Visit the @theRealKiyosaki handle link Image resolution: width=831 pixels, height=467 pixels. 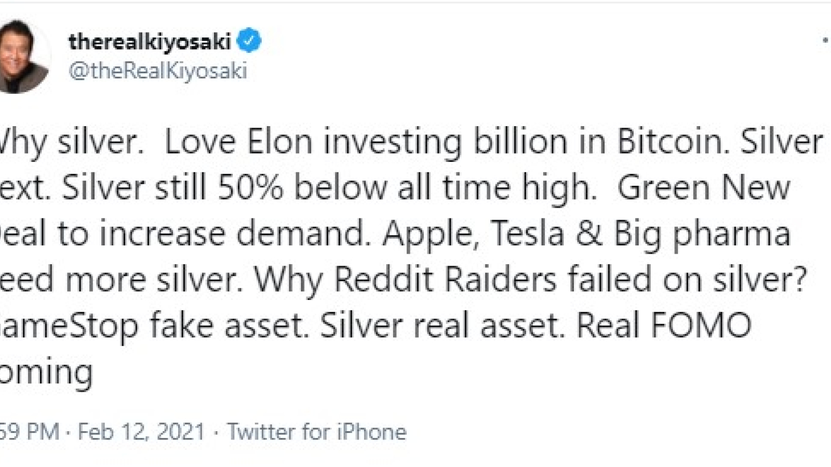(158, 71)
